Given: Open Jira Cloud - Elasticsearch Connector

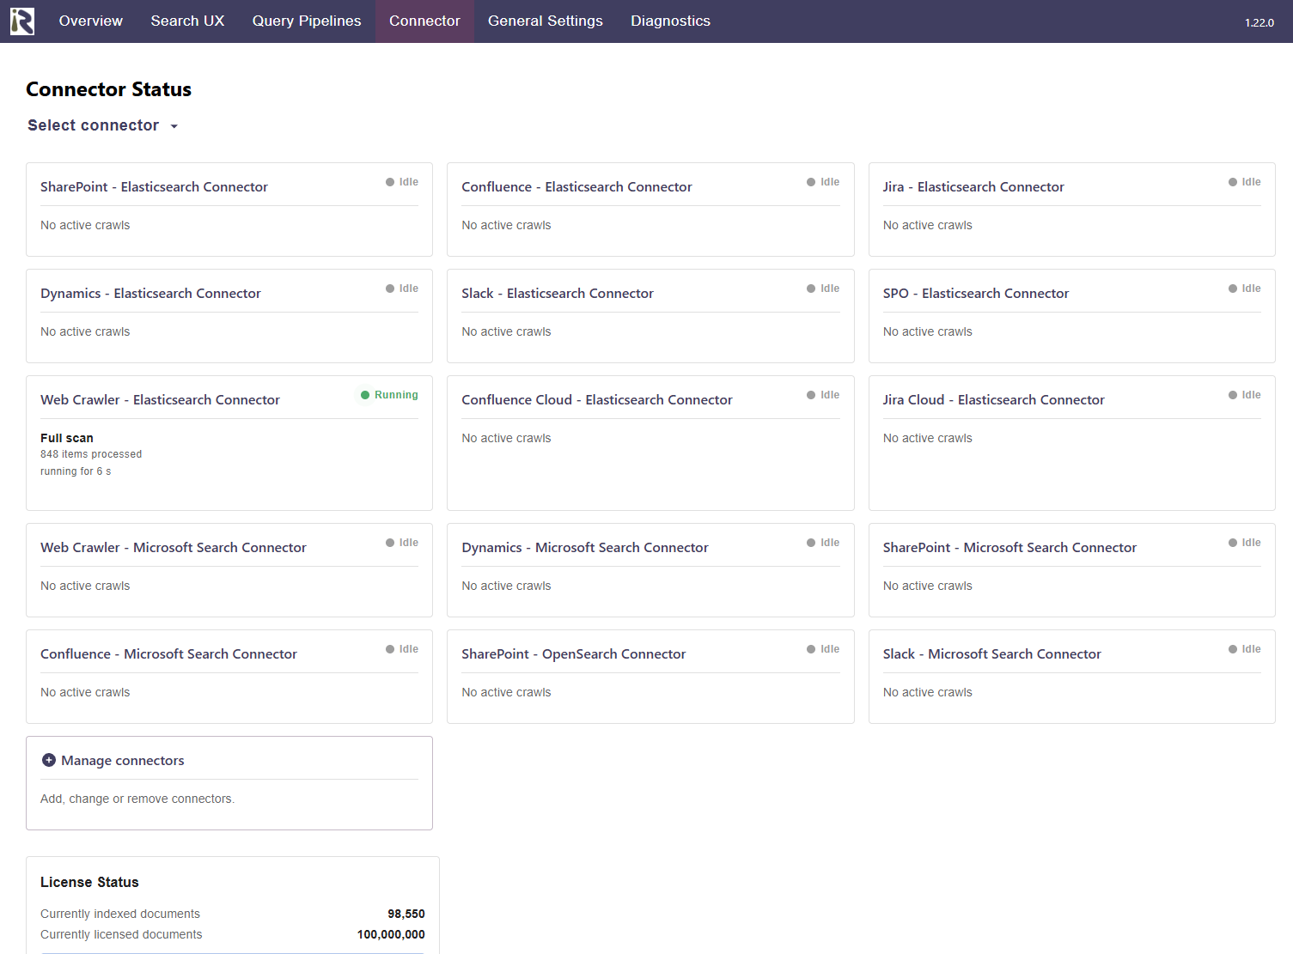Looking at the screenshot, I should click(994, 400).
